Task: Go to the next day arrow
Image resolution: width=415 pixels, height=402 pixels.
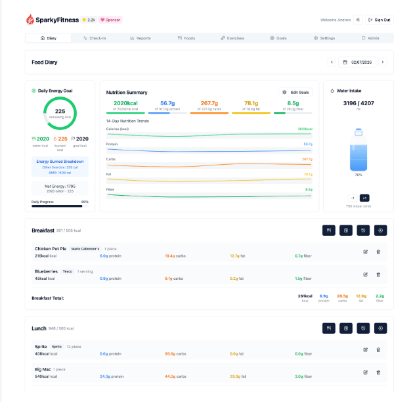Action: point(383,62)
